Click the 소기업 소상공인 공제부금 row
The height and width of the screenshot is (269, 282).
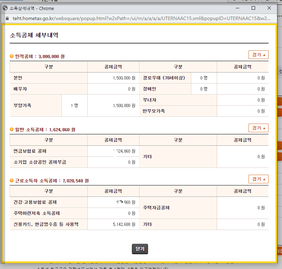[x=48, y=162]
